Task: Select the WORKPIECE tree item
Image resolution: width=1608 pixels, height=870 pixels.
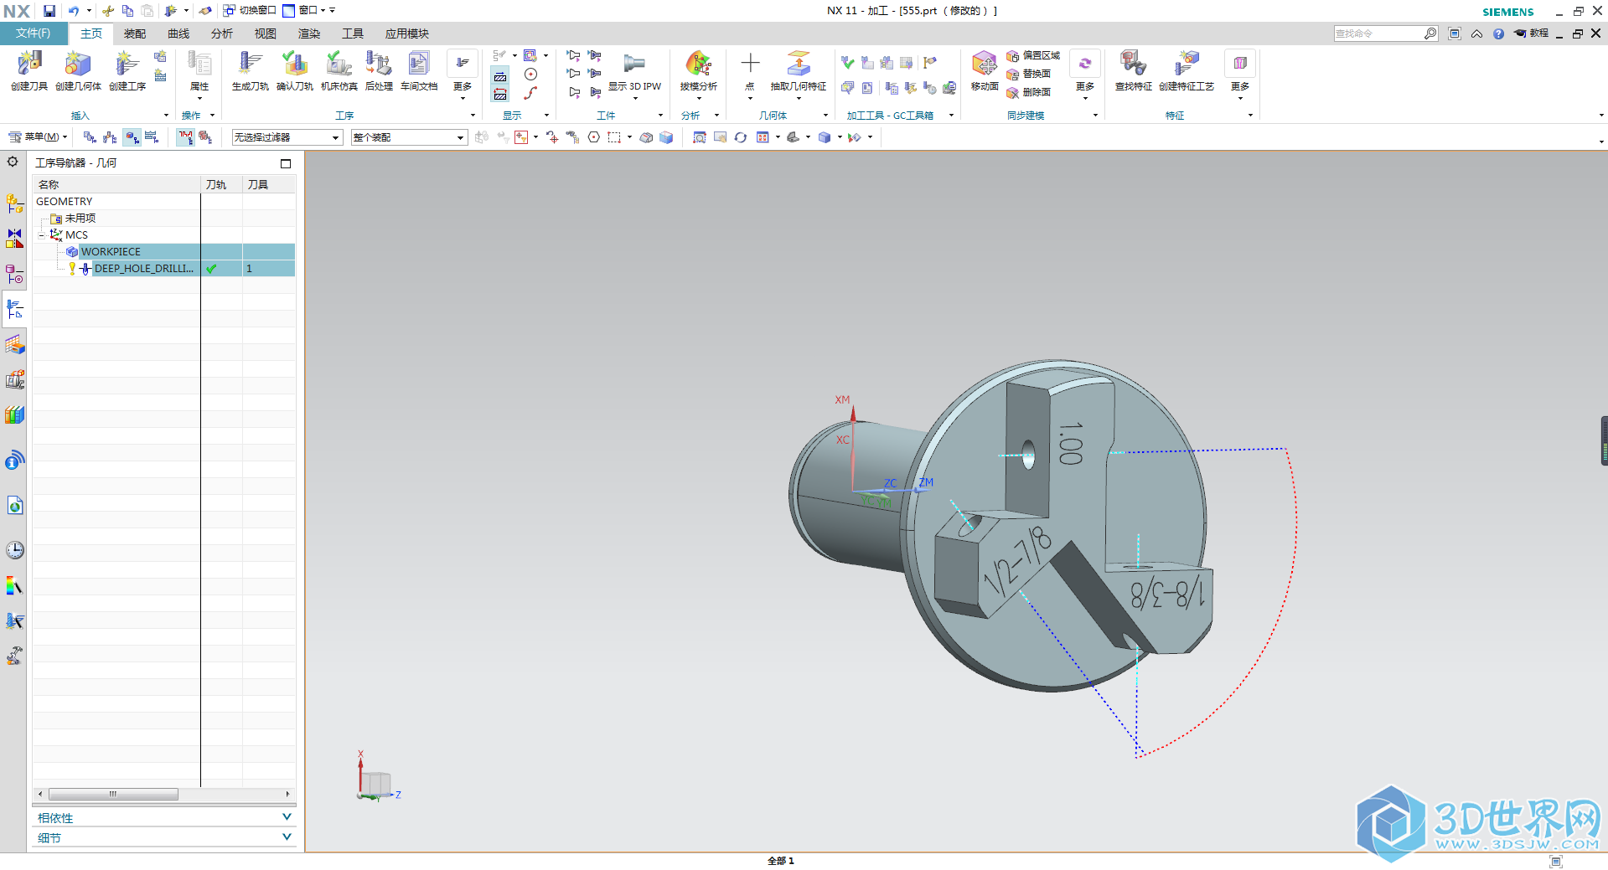Action: pyautogui.click(x=111, y=252)
